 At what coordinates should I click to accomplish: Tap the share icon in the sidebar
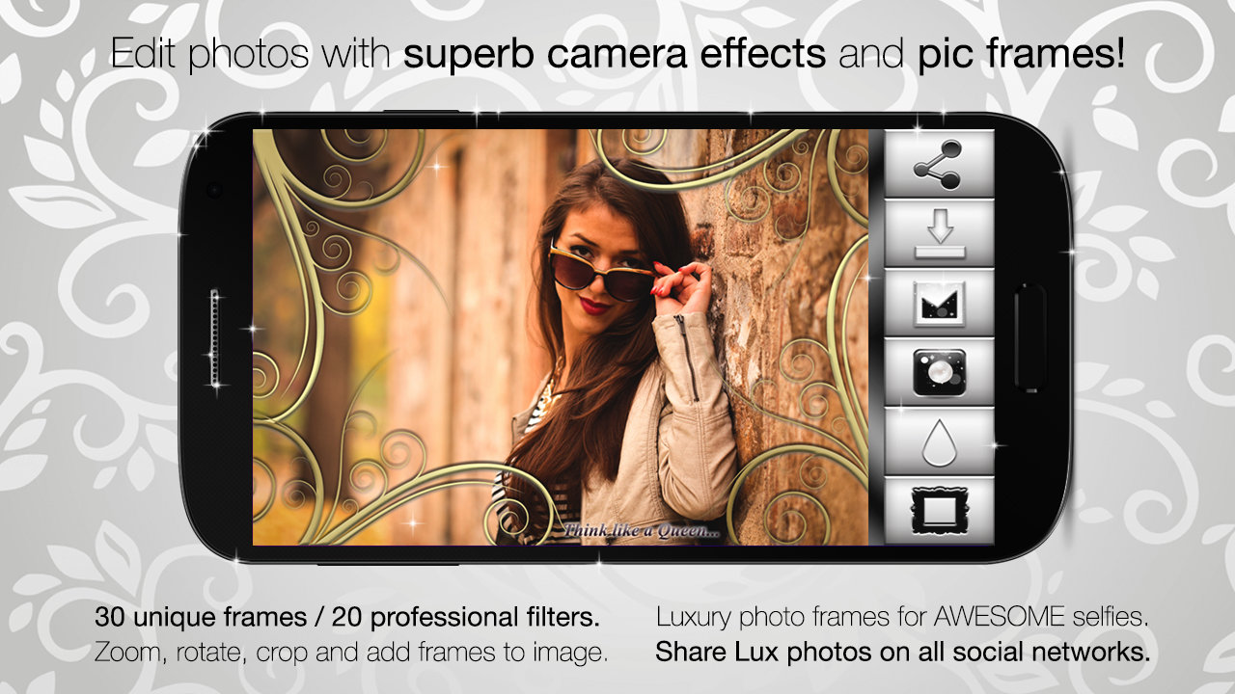pyautogui.click(x=939, y=165)
